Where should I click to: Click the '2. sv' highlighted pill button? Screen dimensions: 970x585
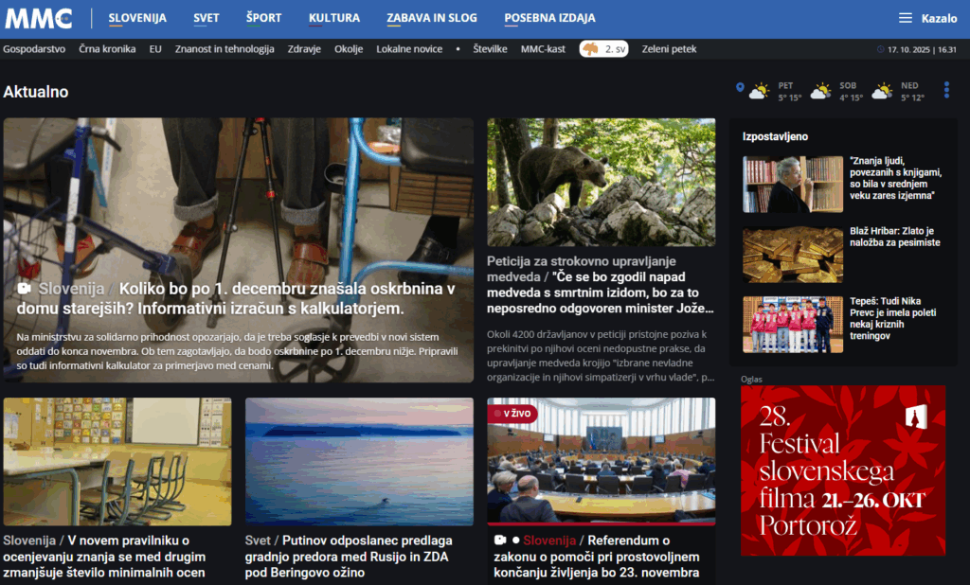click(603, 49)
